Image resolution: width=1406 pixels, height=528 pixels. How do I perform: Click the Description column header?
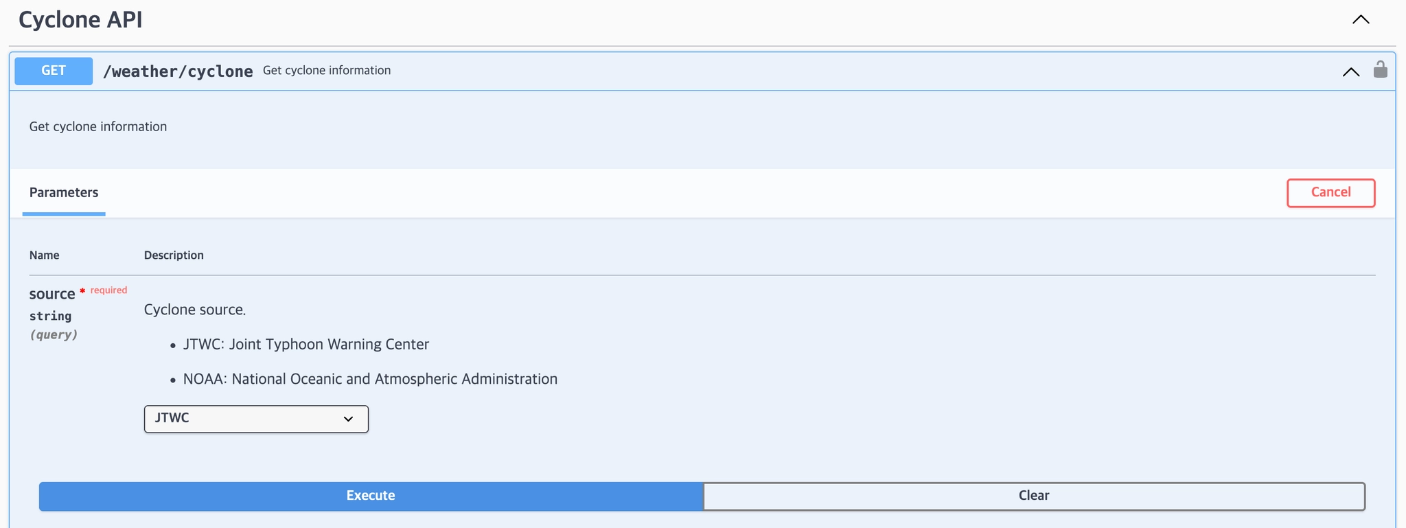tap(174, 255)
